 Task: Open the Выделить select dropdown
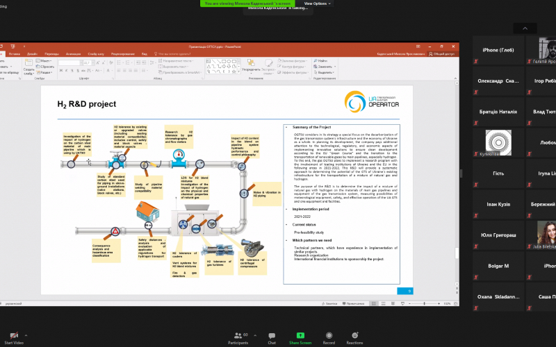coord(324,72)
